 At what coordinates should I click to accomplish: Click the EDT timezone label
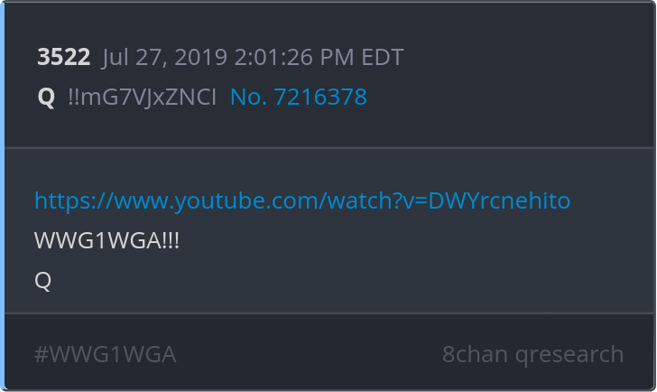pyautogui.click(x=382, y=57)
